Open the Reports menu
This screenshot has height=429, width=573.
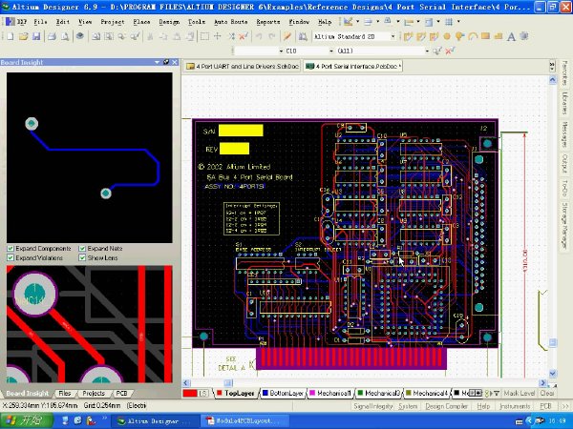click(x=267, y=22)
